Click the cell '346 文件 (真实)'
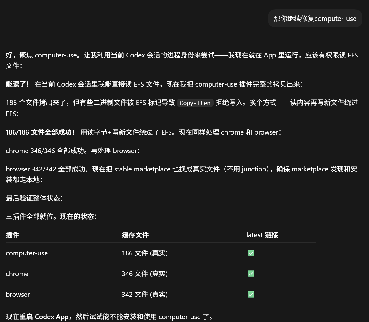Image resolution: width=369 pixels, height=322 pixels. [x=145, y=274]
